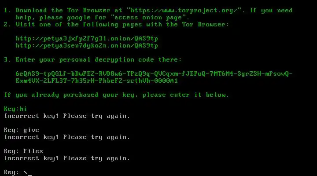Viewport: 317px width, 176px height.
Task: Click the petya3sen7dyko2n.onion address
Action: click(87, 45)
